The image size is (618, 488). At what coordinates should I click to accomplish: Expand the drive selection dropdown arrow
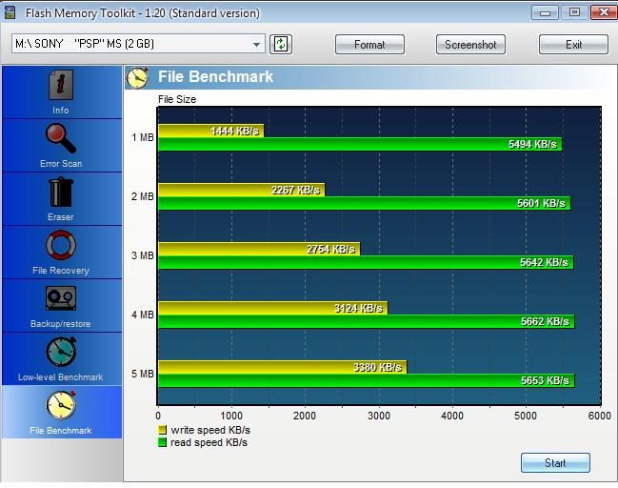257,45
